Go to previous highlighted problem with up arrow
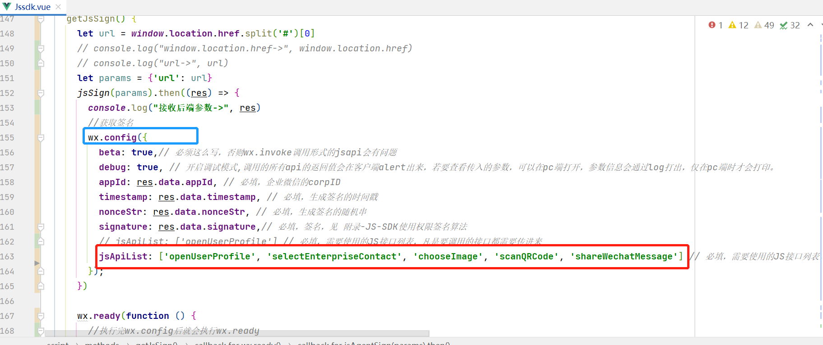The height and width of the screenshot is (345, 823). (x=810, y=25)
